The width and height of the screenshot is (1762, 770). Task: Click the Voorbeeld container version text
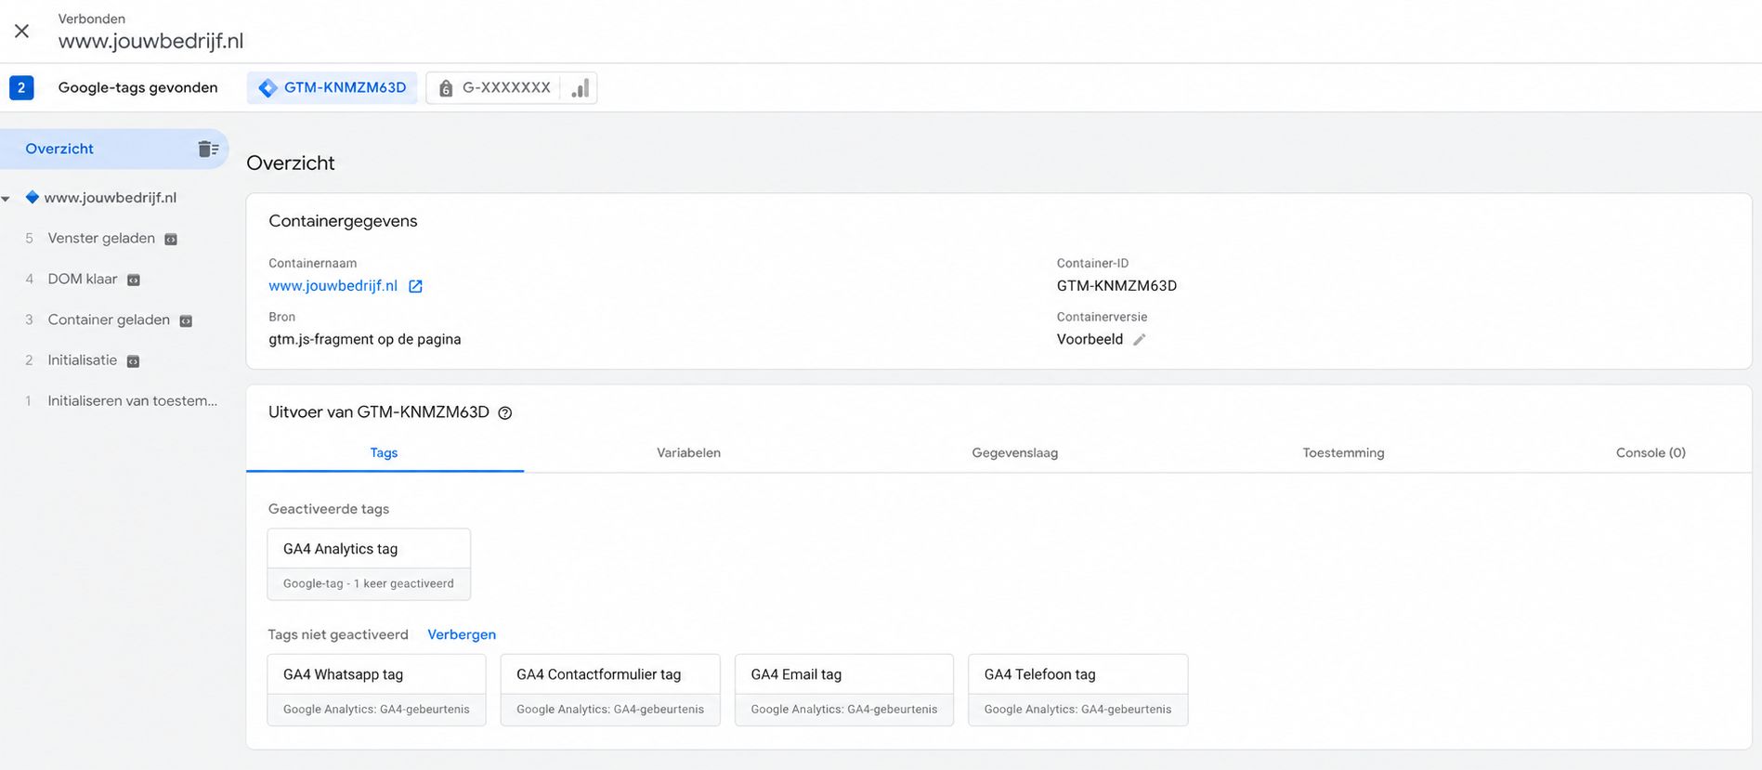[1090, 340]
